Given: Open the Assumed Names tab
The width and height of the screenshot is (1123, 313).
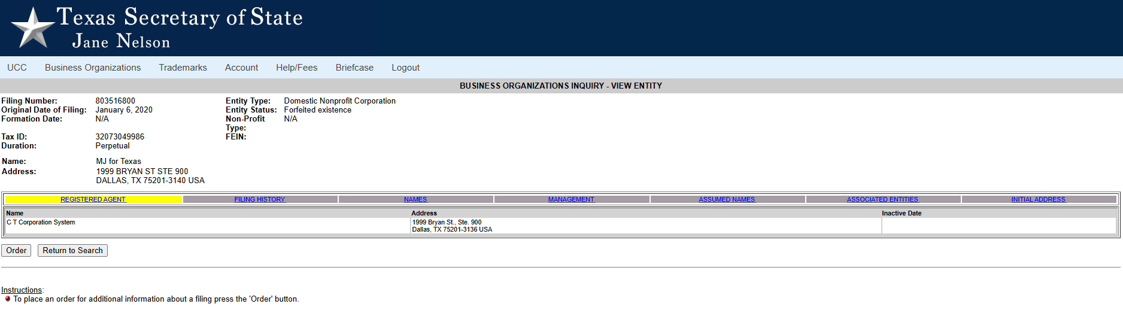Looking at the screenshot, I should [727, 199].
